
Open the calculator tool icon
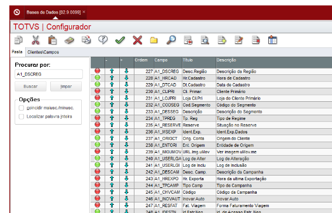click(69, 40)
